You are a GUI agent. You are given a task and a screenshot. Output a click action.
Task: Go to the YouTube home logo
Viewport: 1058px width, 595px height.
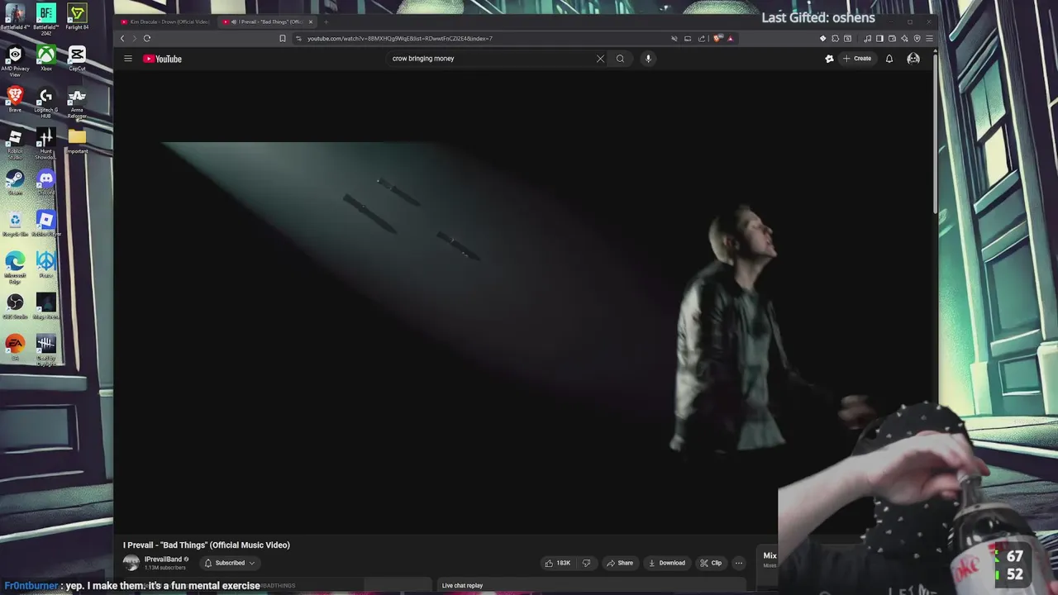(162, 59)
